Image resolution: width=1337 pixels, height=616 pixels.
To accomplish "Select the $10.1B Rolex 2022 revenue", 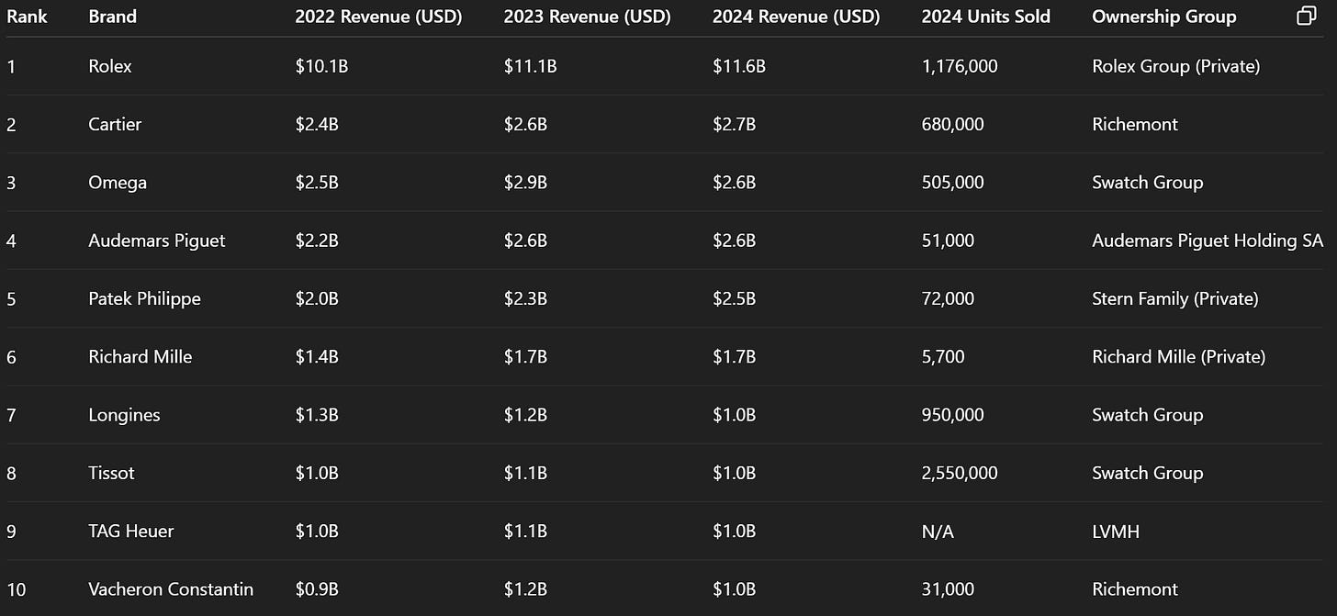I will click(x=320, y=66).
